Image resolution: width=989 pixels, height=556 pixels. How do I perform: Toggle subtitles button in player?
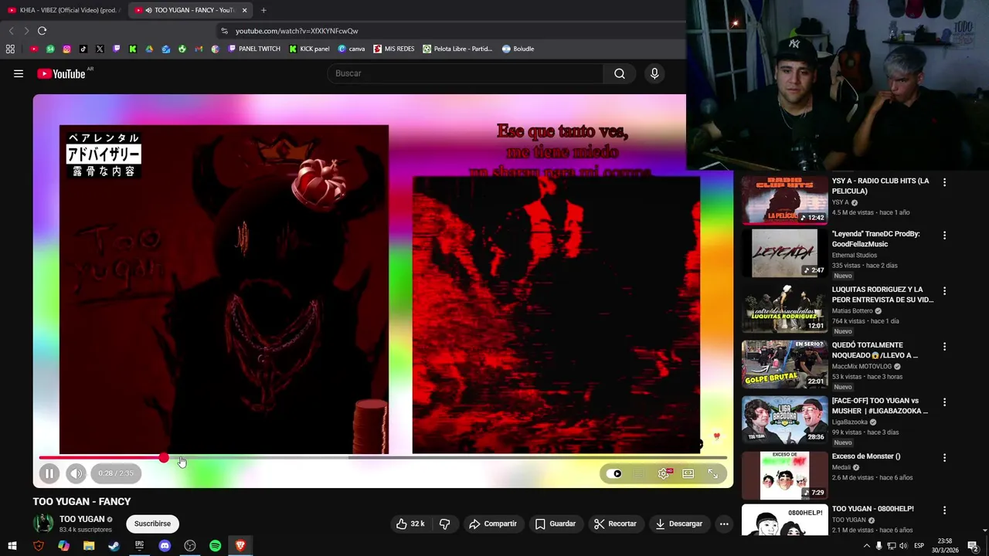(x=639, y=473)
